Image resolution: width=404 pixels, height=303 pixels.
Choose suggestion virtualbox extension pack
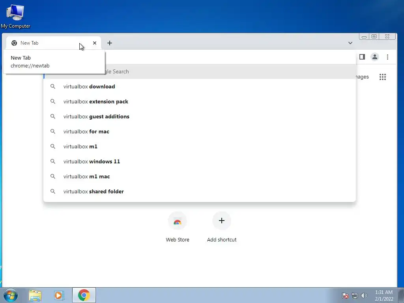200,101
